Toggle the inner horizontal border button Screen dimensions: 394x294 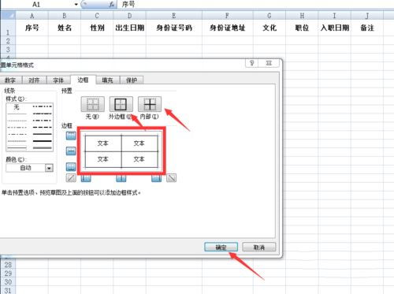coord(71,151)
